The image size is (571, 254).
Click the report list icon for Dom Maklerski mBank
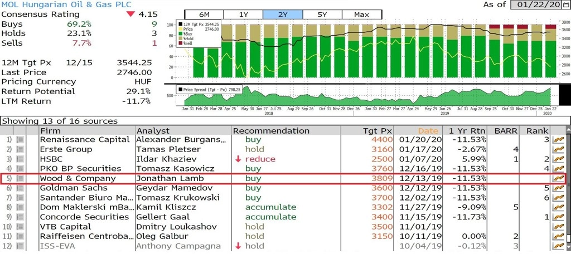coord(20,207)
